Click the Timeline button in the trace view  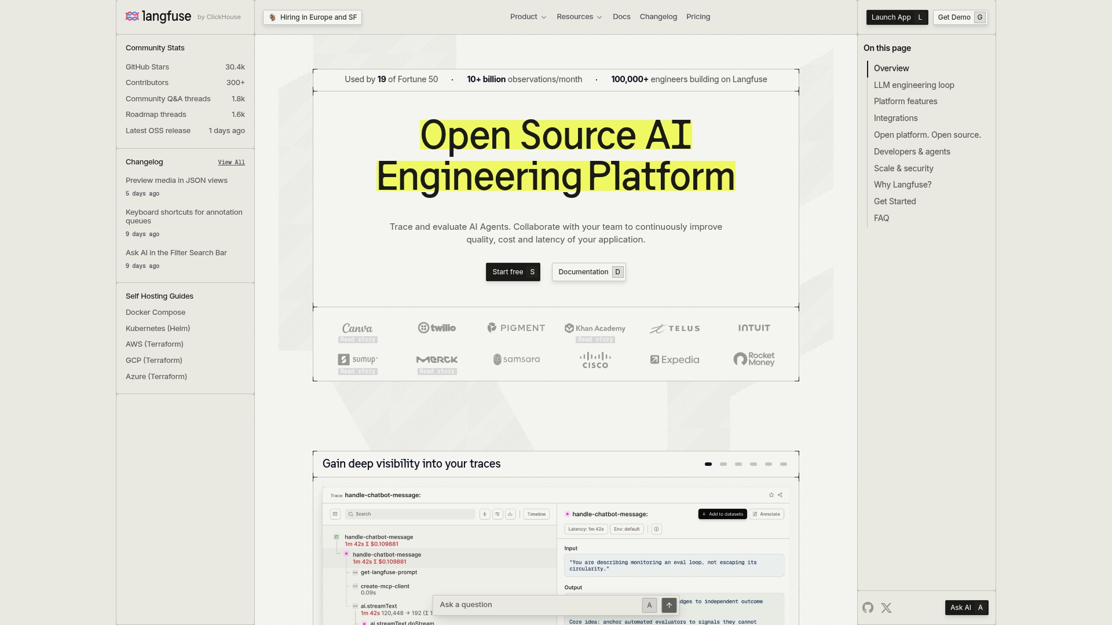(x=536, y=514)
